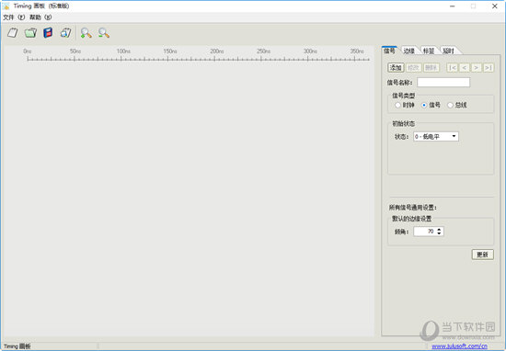Save using the blue floppy disk icon
Screen dimensions: 506x351
tap(48, 32)
